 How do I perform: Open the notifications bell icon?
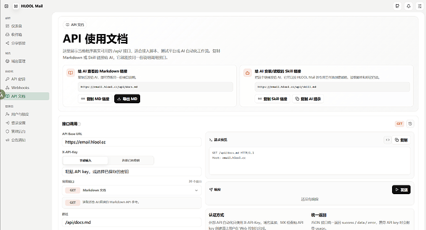tap(409, 6)
